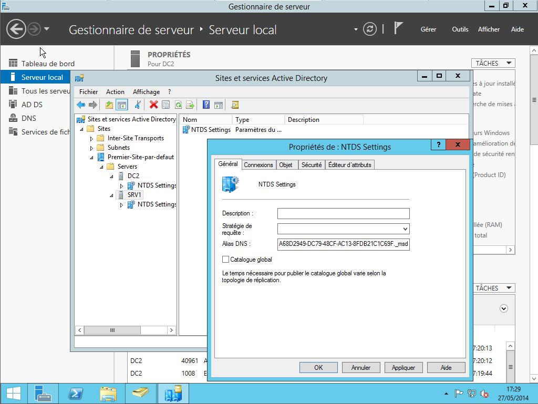
Task: Collapse the Sites tree node
Action: (x=81, y=129)
